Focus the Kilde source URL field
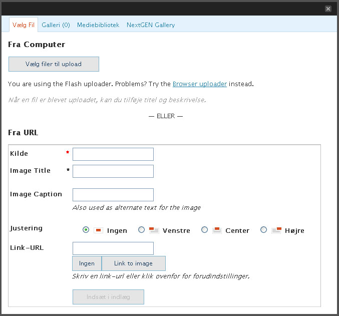 click(x=113, y=154)
